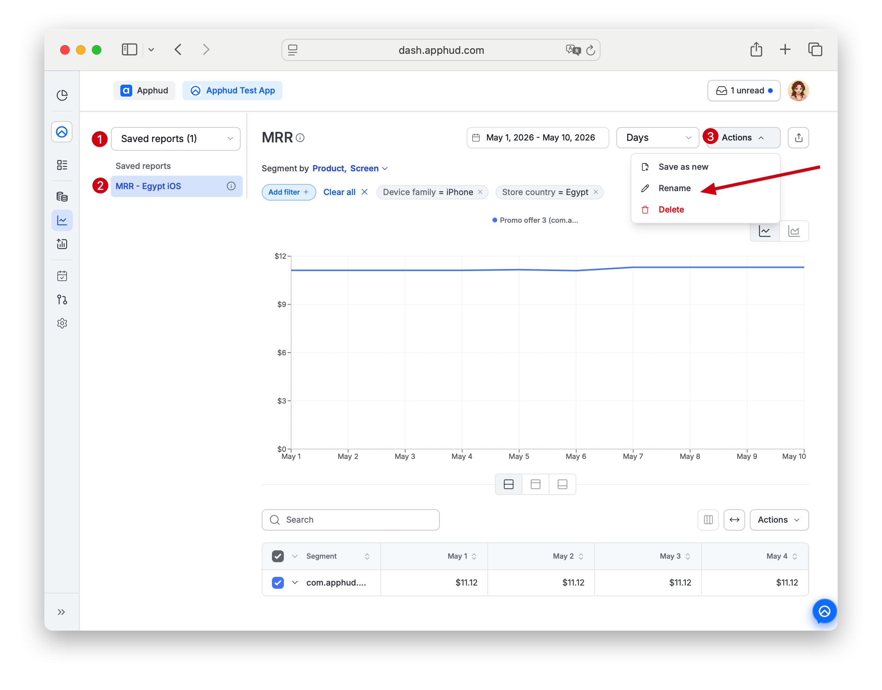The image size is (882, 690).
Task: Choose Save as new menu item
Action: 705,167
